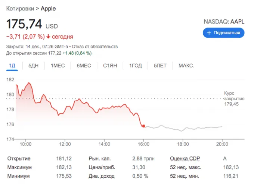
Task: Click the 175,74 price value
Action: point(24,25)
